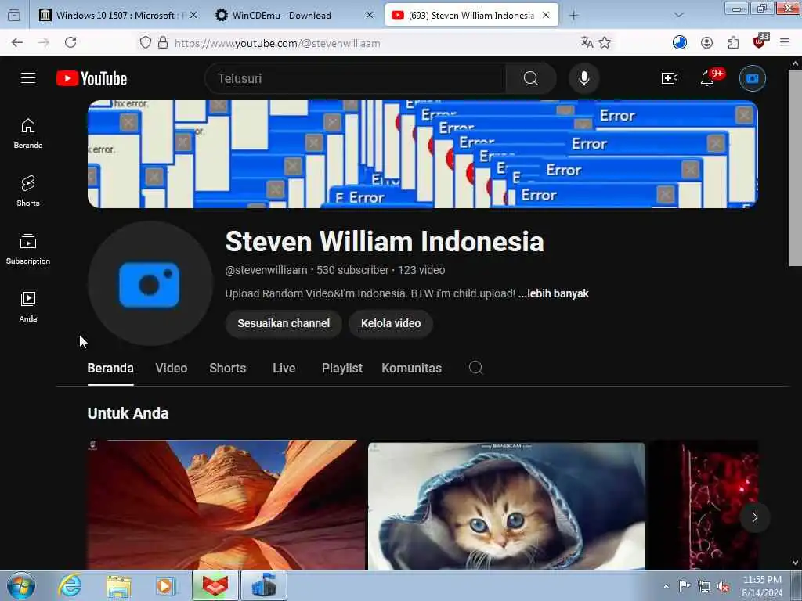Click the scrollbar down arrow
The image size is (802, 601).
point(795,563)
